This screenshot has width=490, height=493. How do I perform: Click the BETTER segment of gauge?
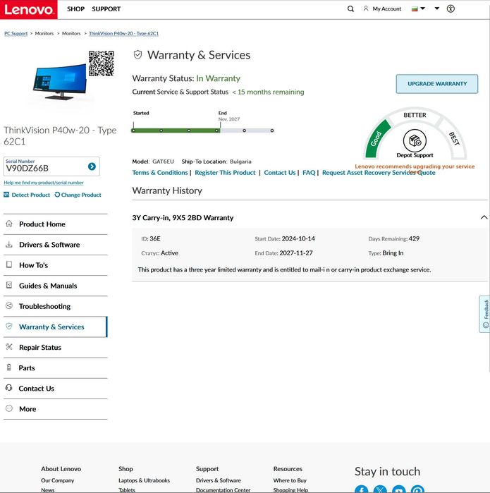[415, 115]
